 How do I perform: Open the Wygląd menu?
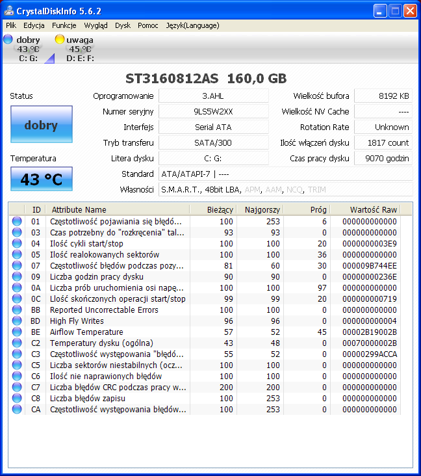pos(96,25)
